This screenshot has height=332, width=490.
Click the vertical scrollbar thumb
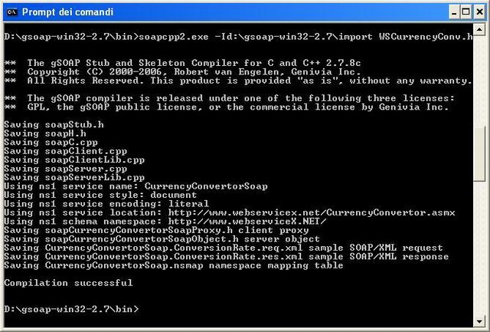479,153
